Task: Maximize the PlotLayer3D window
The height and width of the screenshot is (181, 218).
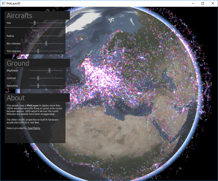Action: [203, 3]
